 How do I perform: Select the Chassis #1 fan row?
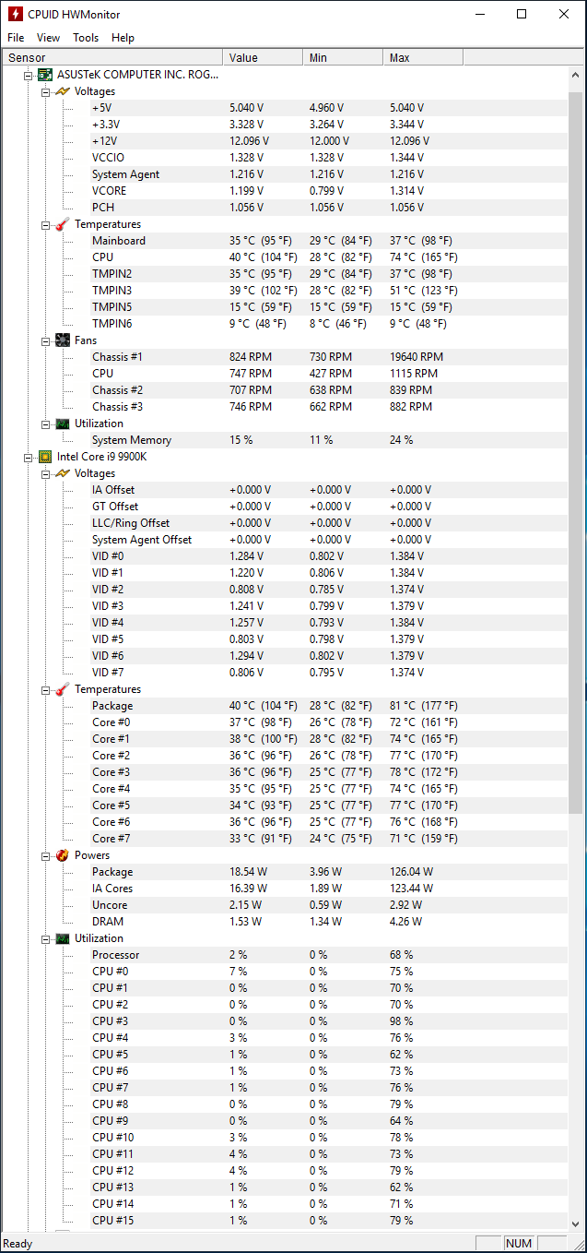tap(285, 357)
